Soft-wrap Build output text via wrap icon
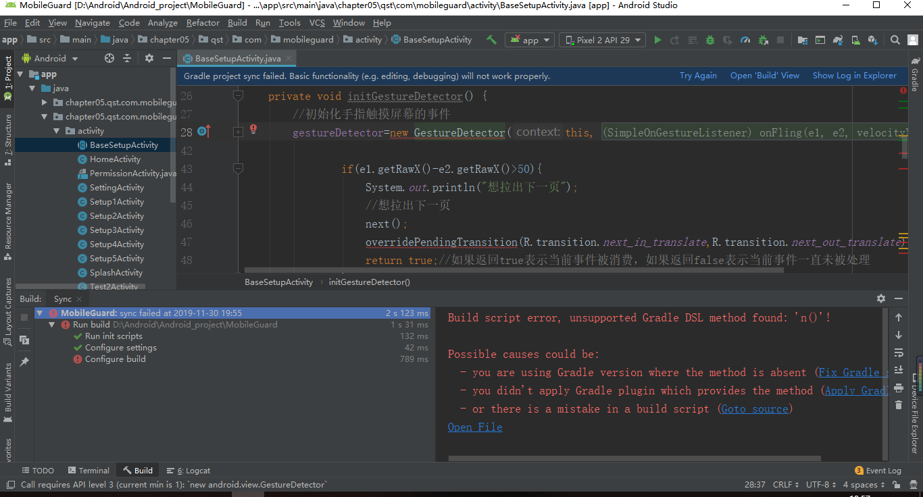The image size is (923, 497). click(x=899, y=352)
